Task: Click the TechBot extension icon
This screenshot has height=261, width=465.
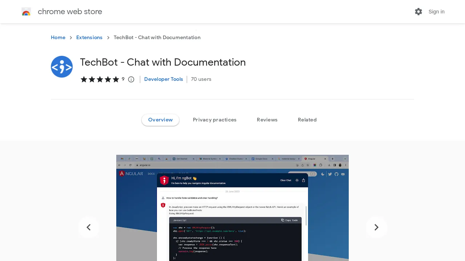Action: pos(62,67)
